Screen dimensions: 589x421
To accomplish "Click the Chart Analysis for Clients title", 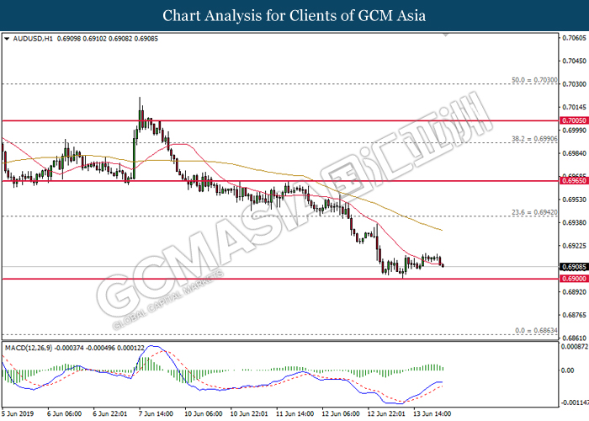I will (x=294, y=15).
